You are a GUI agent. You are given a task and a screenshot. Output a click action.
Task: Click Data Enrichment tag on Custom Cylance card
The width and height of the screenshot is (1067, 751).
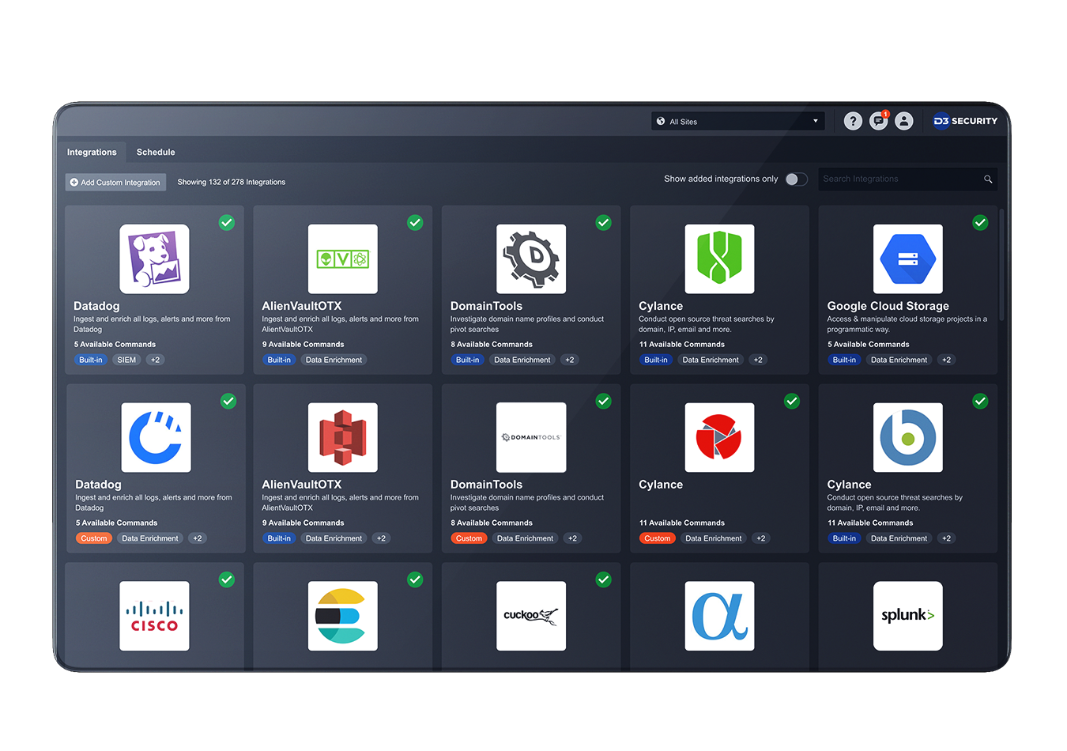[x=714, y=538]
